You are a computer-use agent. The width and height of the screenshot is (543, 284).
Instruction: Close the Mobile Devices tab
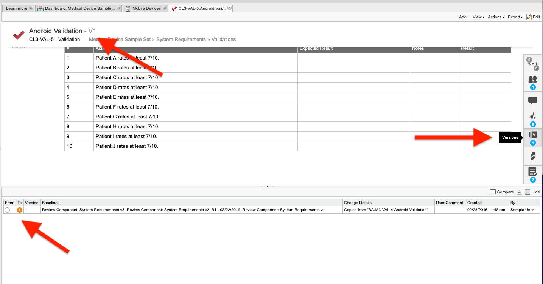pyautogui.click(x=165, y=8)
